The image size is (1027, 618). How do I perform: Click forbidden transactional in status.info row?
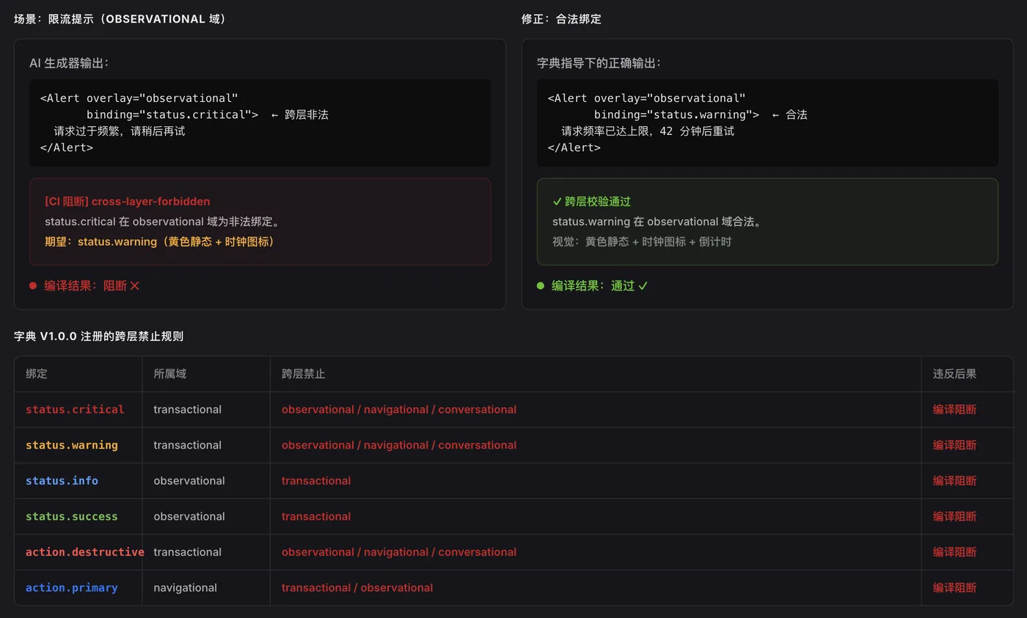316,481
